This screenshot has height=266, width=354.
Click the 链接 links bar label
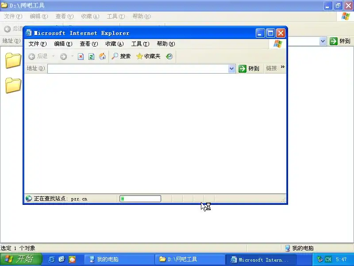click(271, 68)
